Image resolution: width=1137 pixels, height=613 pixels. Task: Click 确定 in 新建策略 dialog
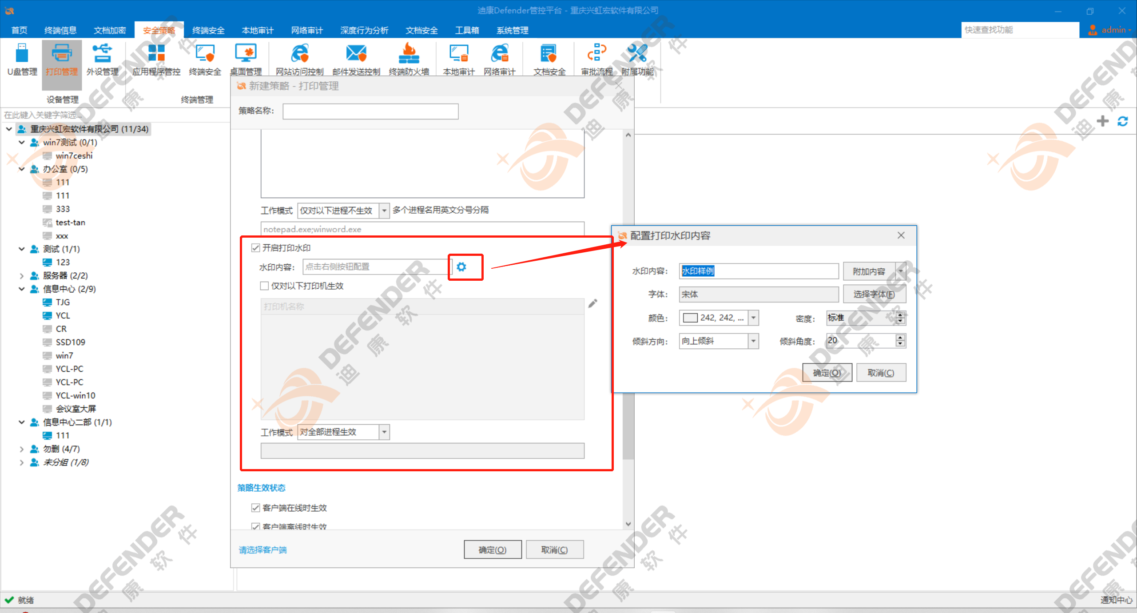click(493, 549)
